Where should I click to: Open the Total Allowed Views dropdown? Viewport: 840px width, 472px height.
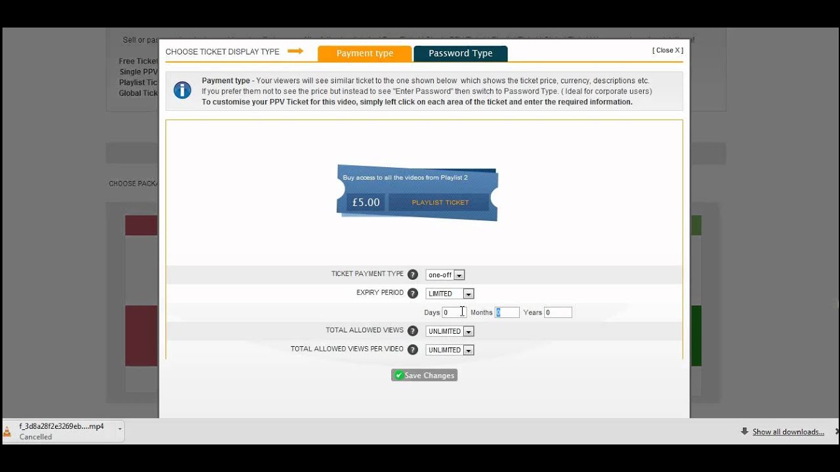tap(450, 331)
